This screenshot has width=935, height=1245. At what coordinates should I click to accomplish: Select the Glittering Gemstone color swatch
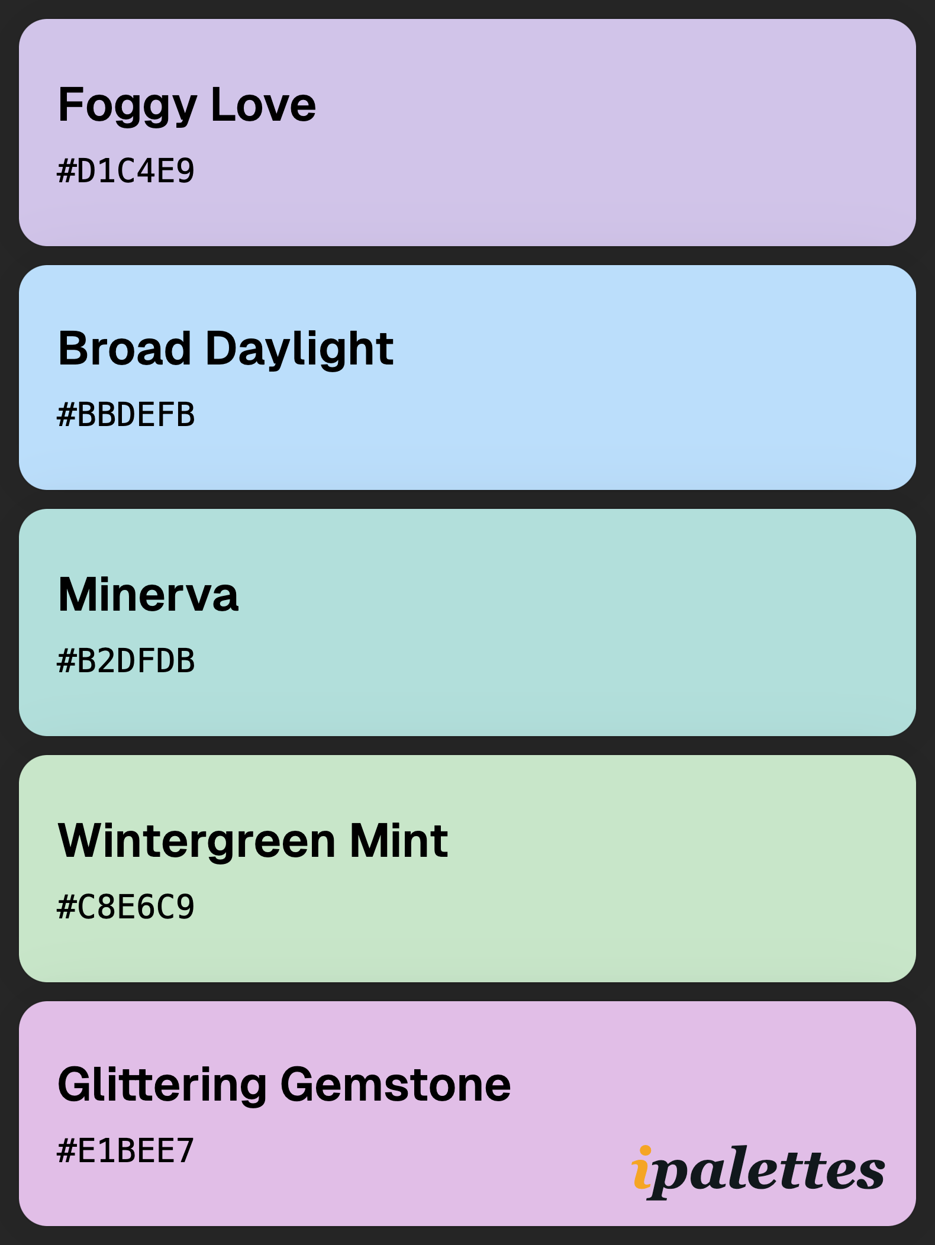click(x=468, y=1114)
